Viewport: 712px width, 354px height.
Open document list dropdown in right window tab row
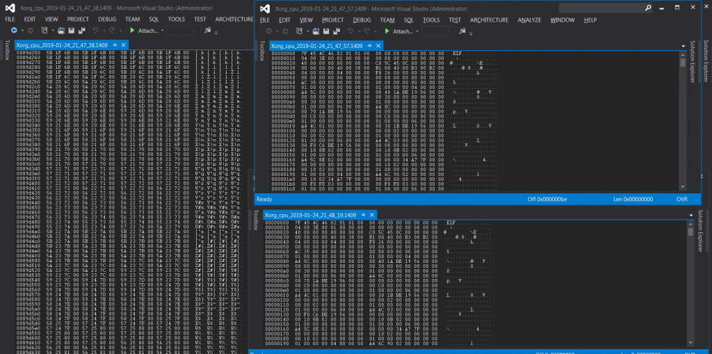[x=683, y=47]
